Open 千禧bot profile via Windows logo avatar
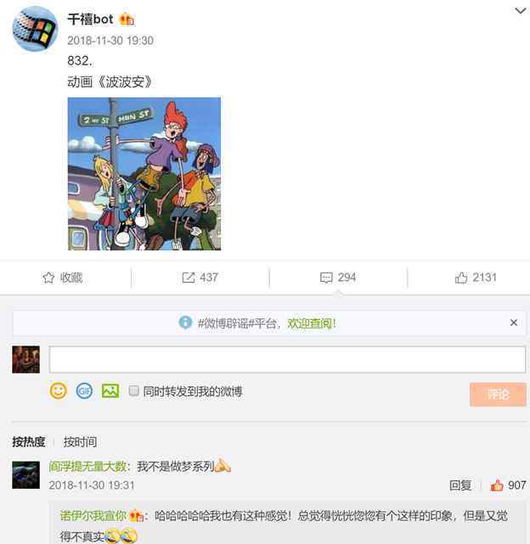 click(x=35, y=29)
